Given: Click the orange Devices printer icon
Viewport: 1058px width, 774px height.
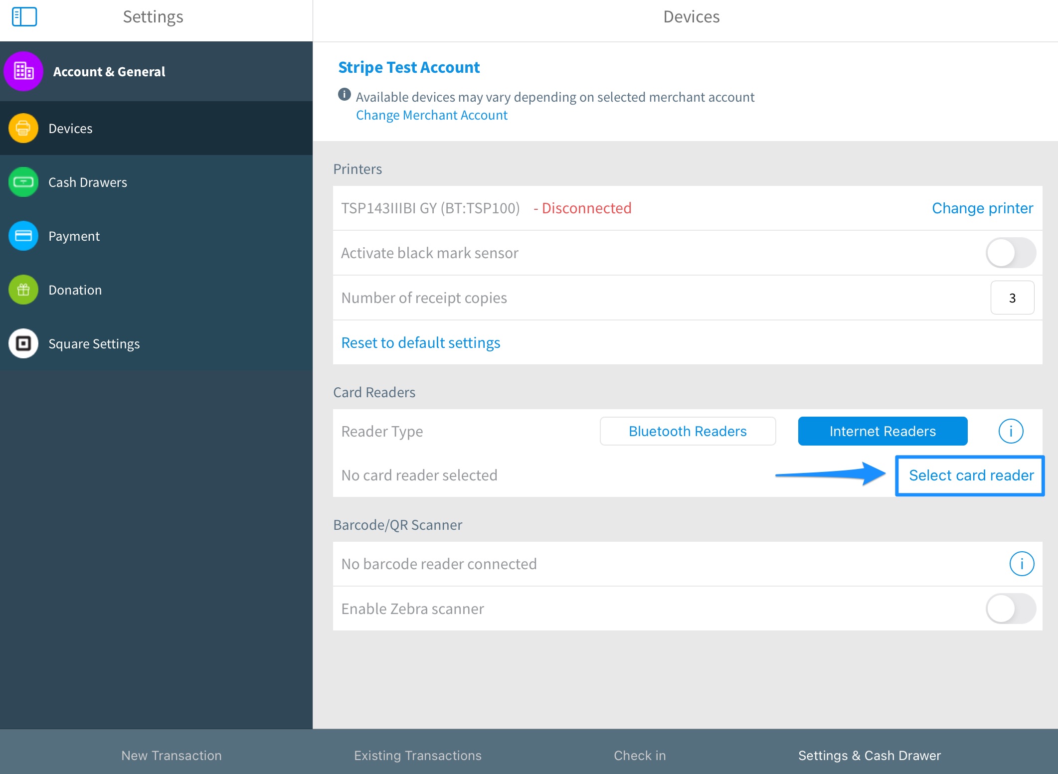Looking at the screenshot, I should (23, 129).
